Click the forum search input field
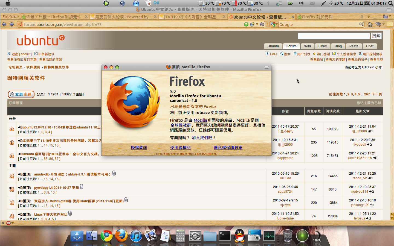The height and width of the screenshot is (246, 394). tap(334, 36)
